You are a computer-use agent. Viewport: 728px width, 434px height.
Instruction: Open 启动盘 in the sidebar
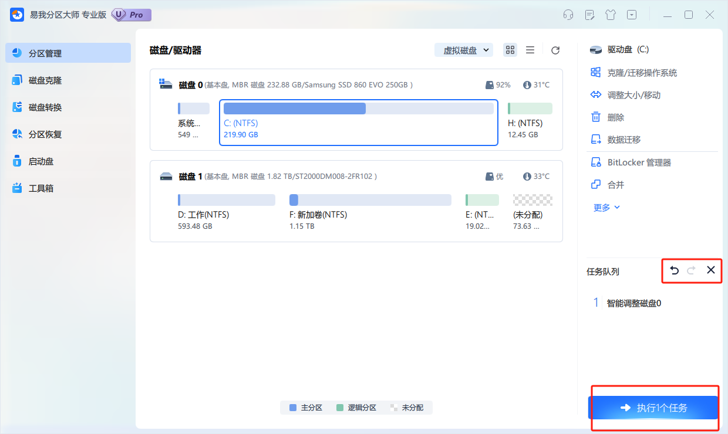click(68, 161)
